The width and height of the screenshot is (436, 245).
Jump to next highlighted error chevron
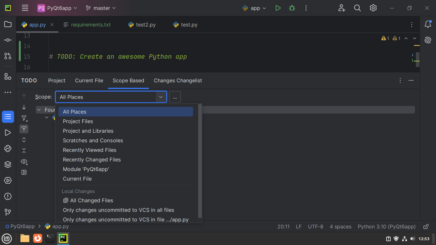415,38
